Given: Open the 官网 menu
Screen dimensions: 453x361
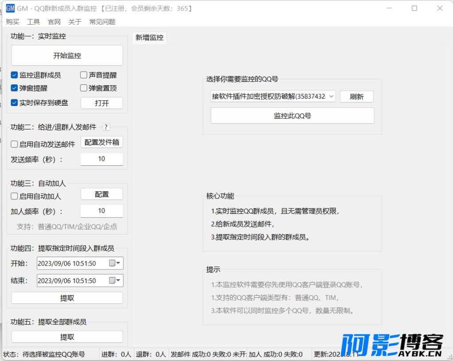Looking at the screenshot, I should click(54, 22).
